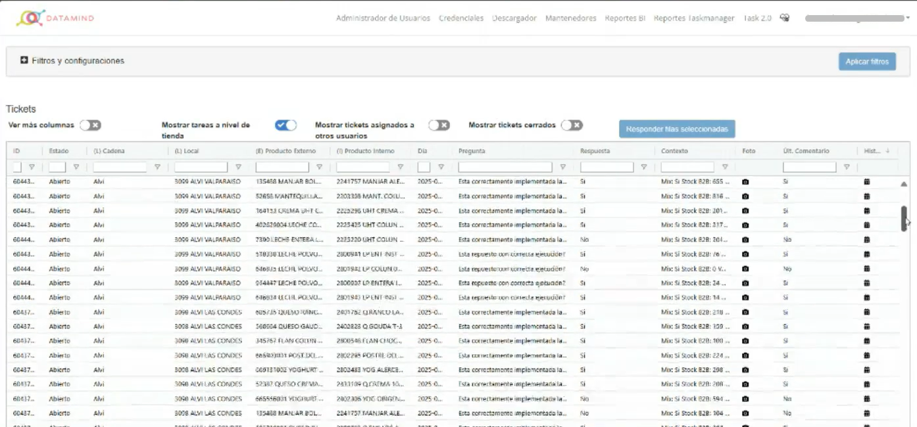Click the Aplicar filtros button

click(x=867, y=61)
